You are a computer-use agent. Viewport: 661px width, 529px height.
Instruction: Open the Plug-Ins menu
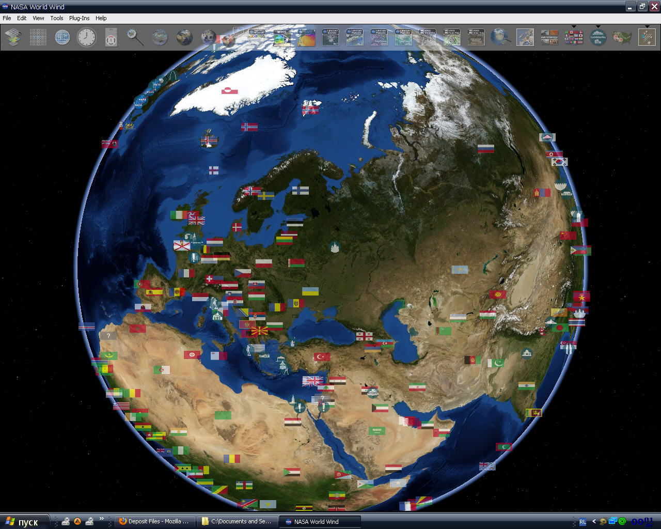point(80,18)
